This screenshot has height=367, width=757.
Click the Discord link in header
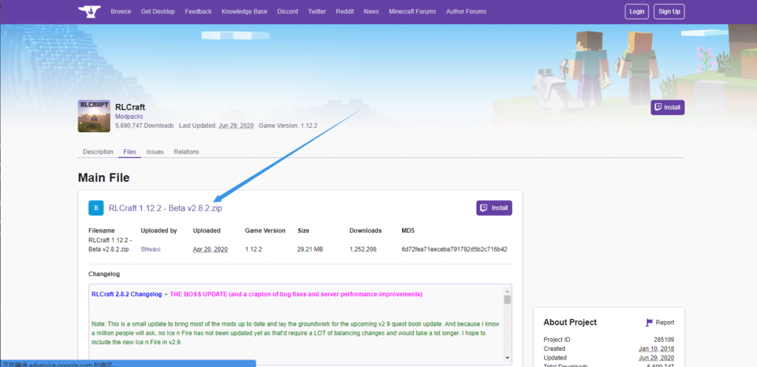coord(288,12)
